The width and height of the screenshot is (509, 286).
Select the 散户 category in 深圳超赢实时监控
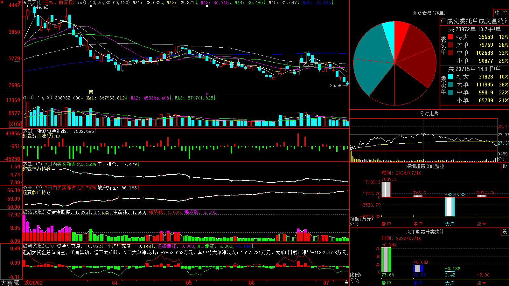coord(386,224)
